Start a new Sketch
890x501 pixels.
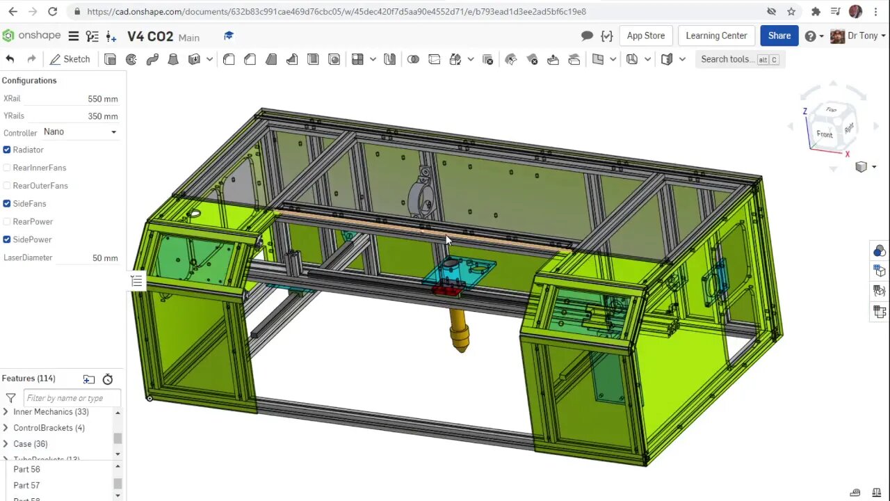click(70, 59)
